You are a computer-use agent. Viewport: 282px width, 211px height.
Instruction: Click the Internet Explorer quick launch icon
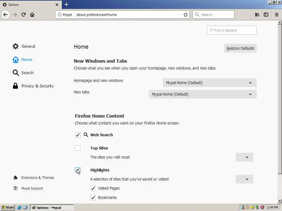(x=19, y=208)
